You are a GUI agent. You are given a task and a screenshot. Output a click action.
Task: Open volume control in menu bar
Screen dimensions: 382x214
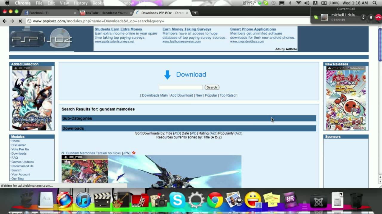pos(307,3)
